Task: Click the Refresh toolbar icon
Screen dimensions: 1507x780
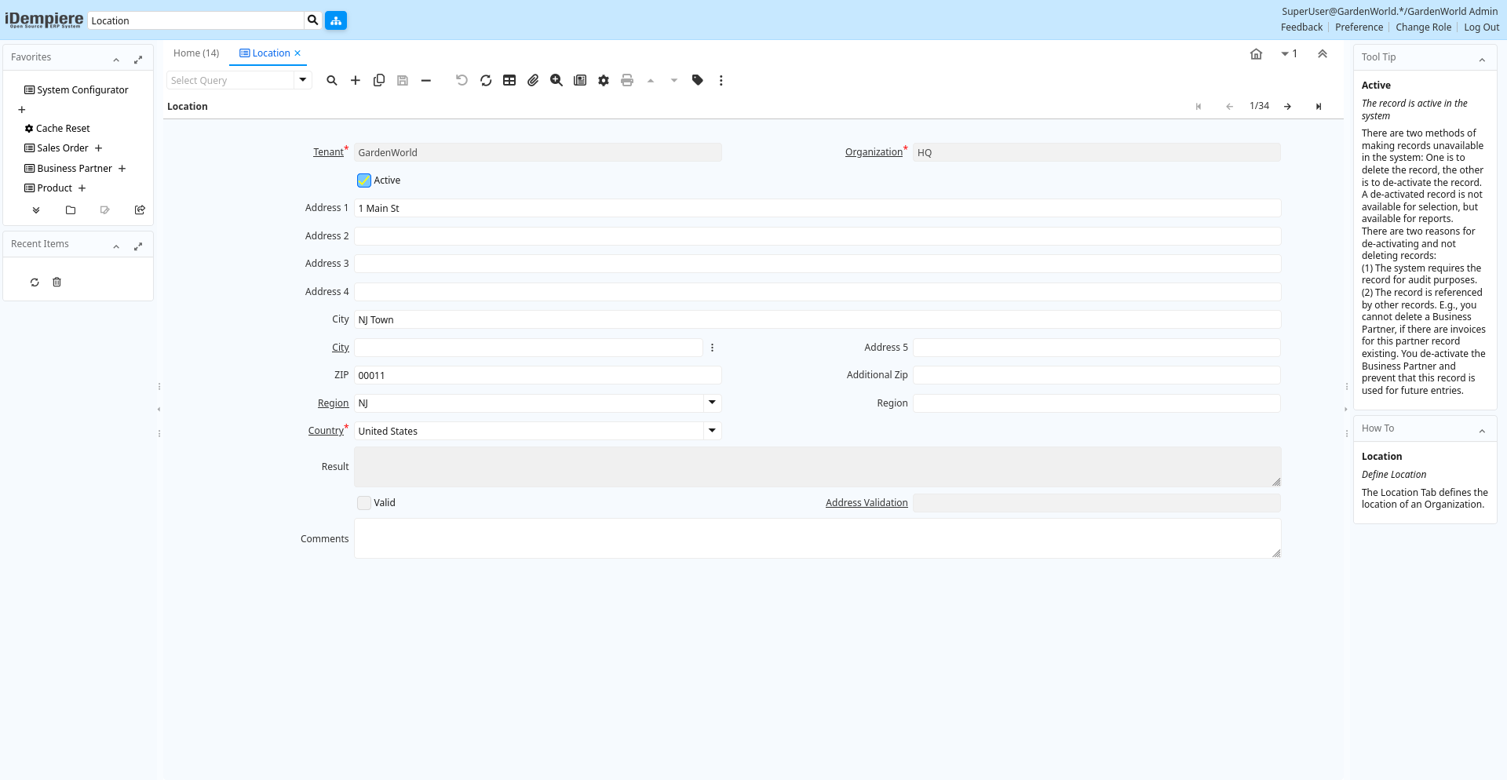Action: pyautogui.click(x=486, y=80)
